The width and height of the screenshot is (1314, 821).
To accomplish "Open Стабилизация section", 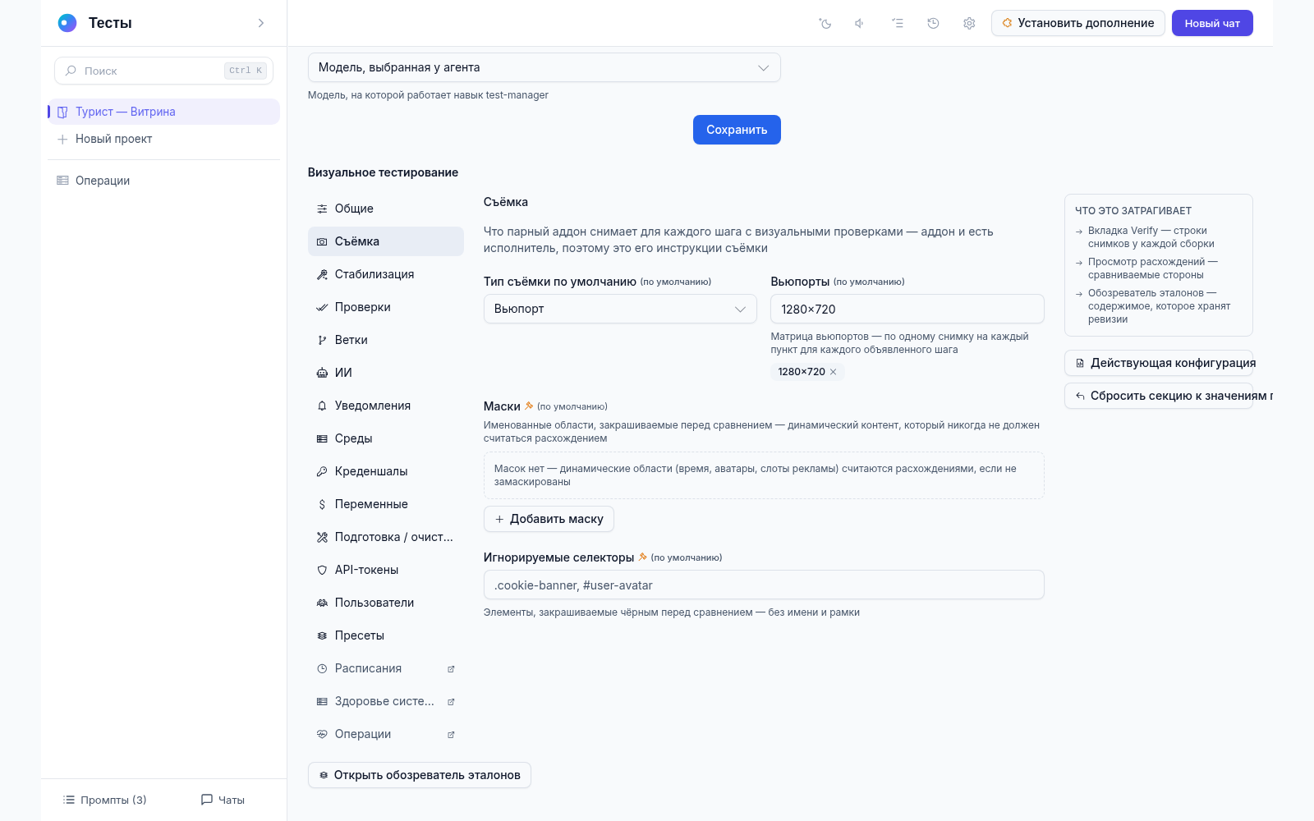I will (x=386, y=274).
